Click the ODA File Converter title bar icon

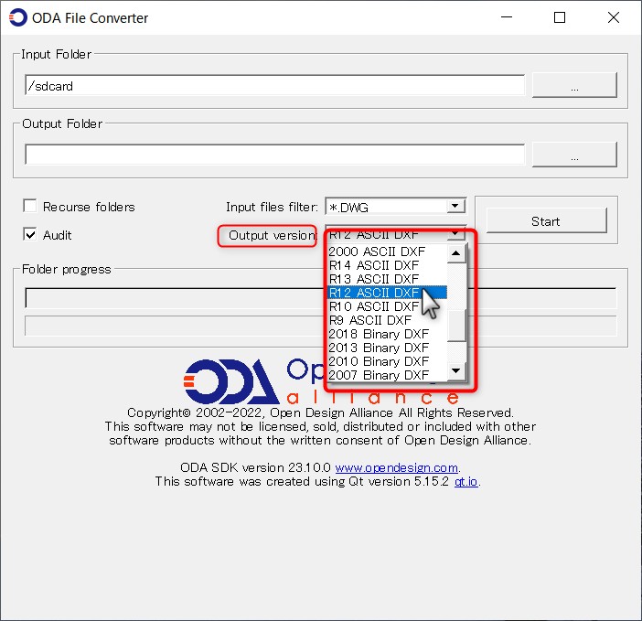click(x=18, y=17)
